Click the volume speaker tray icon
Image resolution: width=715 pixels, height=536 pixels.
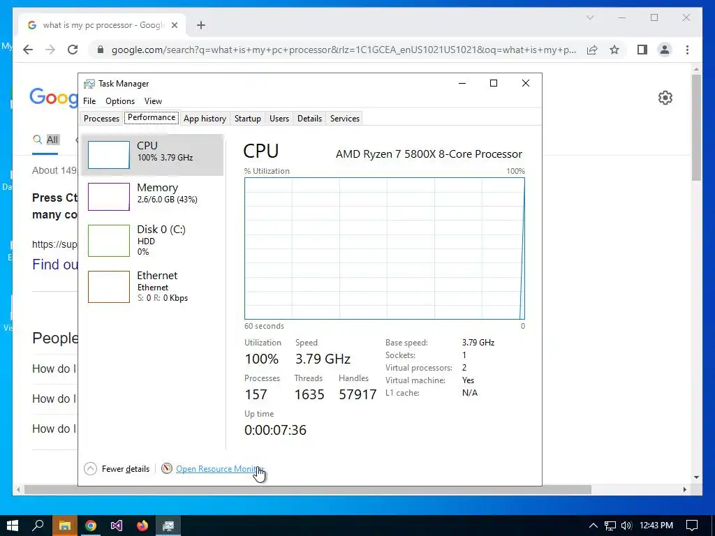pyautogui.click(x=626, y=526)
